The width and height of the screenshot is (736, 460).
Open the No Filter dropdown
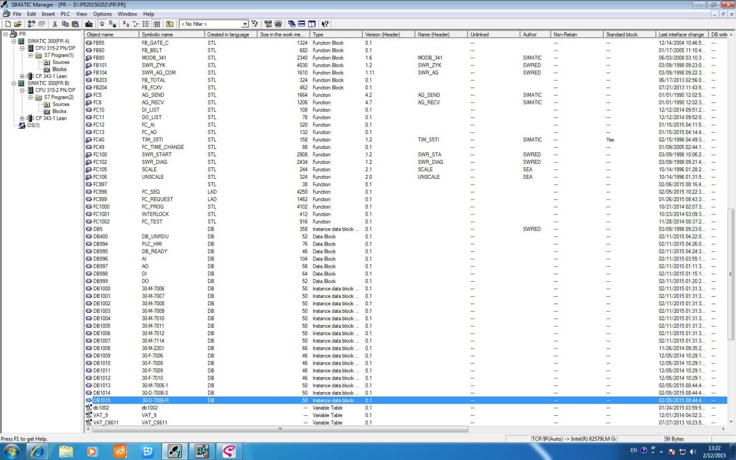(245, 24)
